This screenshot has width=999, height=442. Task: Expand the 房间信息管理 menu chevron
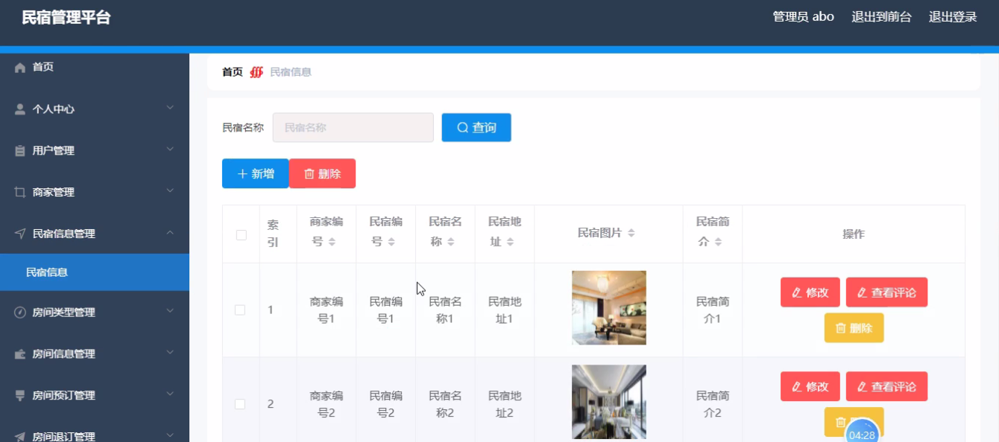170,353
